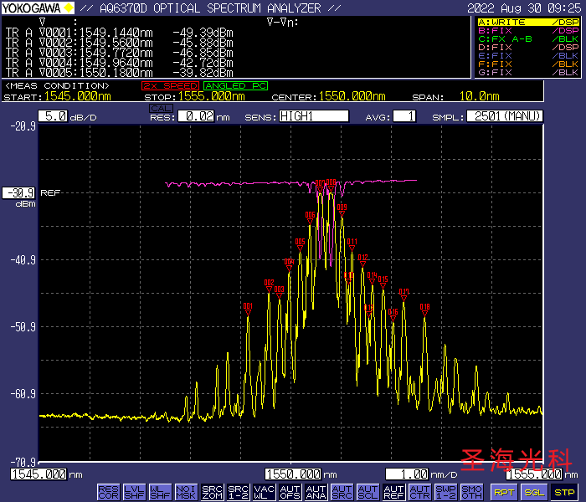The width and height of the screenshot is (586, 502).
Task: Select trace A: WRITE /DSP
Action: [528, 23]
